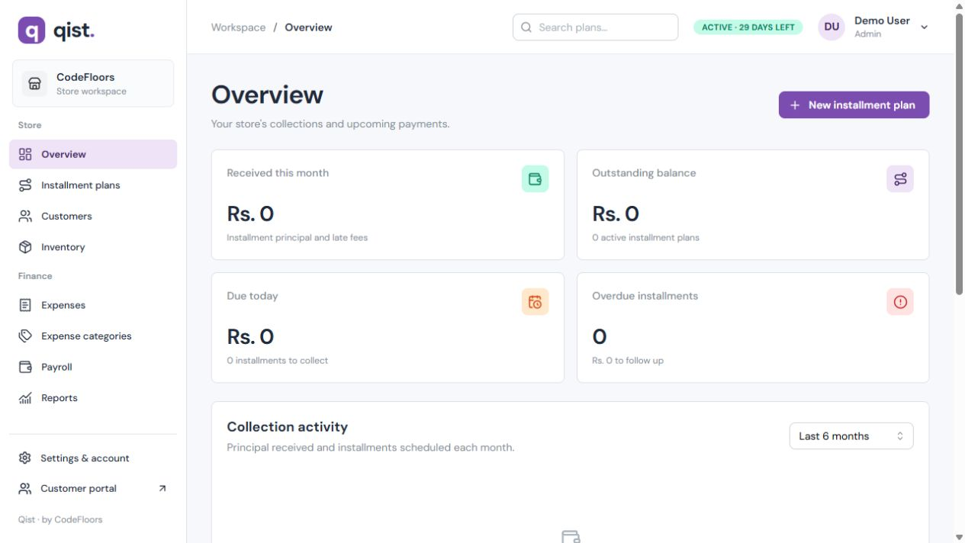Screen dimensions: 965x543
Task: Click '0 installments to collect' text
Action: [x=278, y=360]
